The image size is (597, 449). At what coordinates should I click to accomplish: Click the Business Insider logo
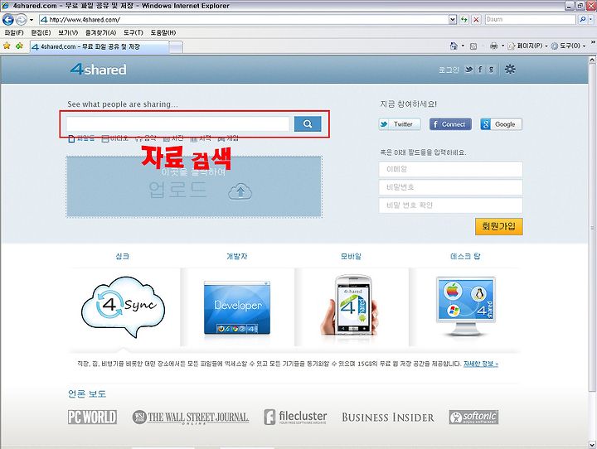pos(387,418)
